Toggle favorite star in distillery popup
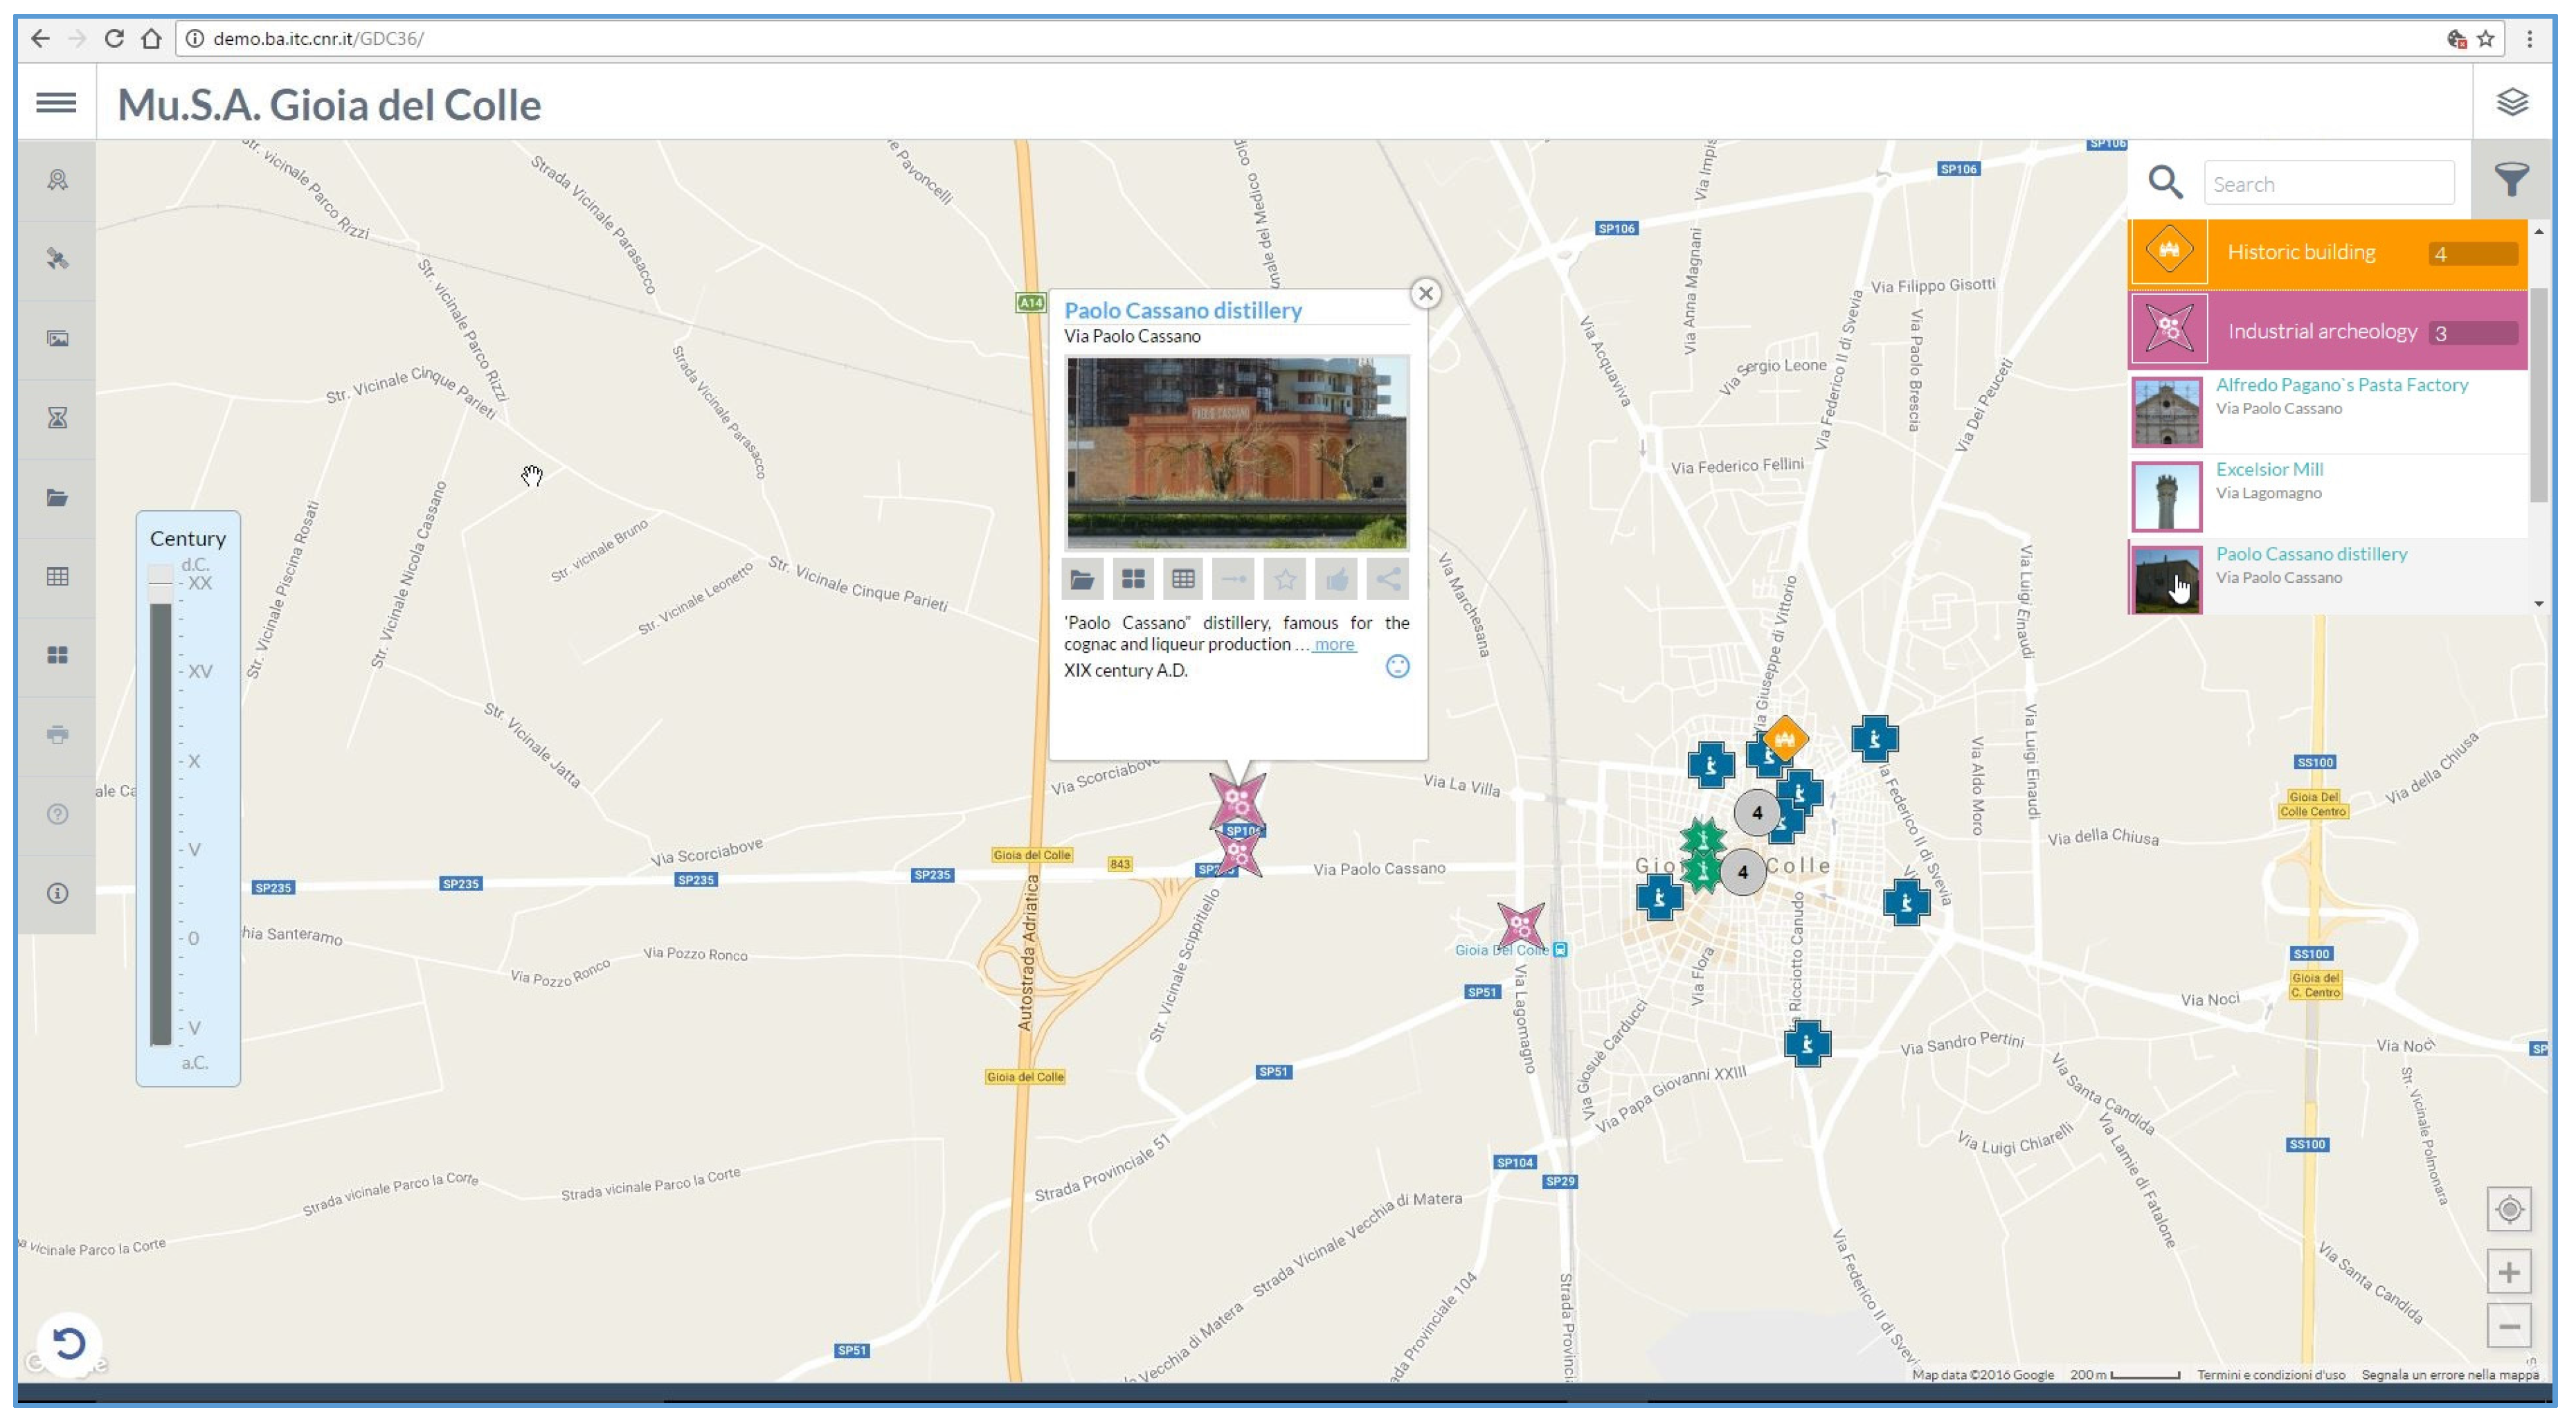Image resolution: width=2576 pixels, height=1428 pixels. pos(1285,579)
